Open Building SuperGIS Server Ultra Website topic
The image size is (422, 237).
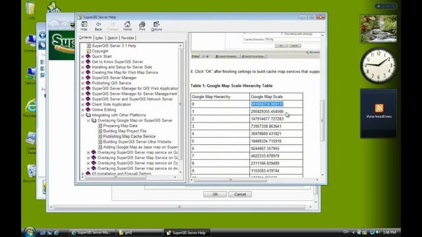(x=137, y=142)
